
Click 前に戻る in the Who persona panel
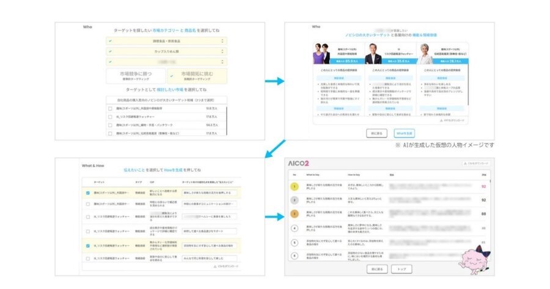pos(376,133)
